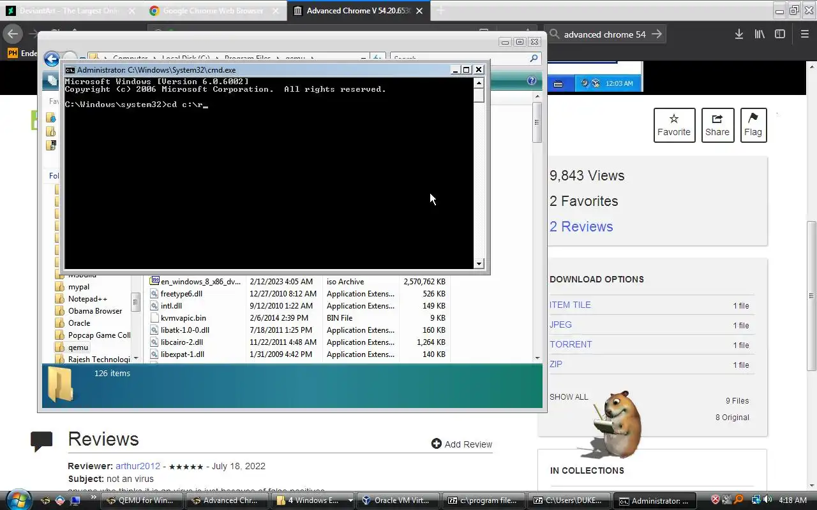Switch to c:\program file taskbar button
This screenshot has width=817, height=510.
(x=483, y=500)
